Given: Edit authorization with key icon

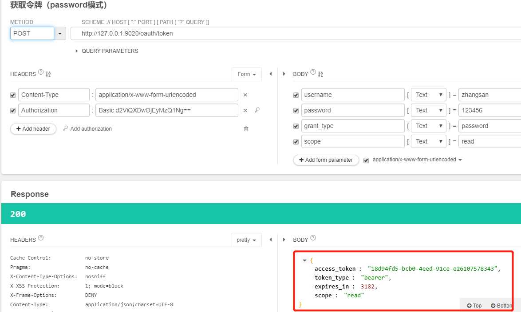Looking at the screenshot, I should point(257,110).
